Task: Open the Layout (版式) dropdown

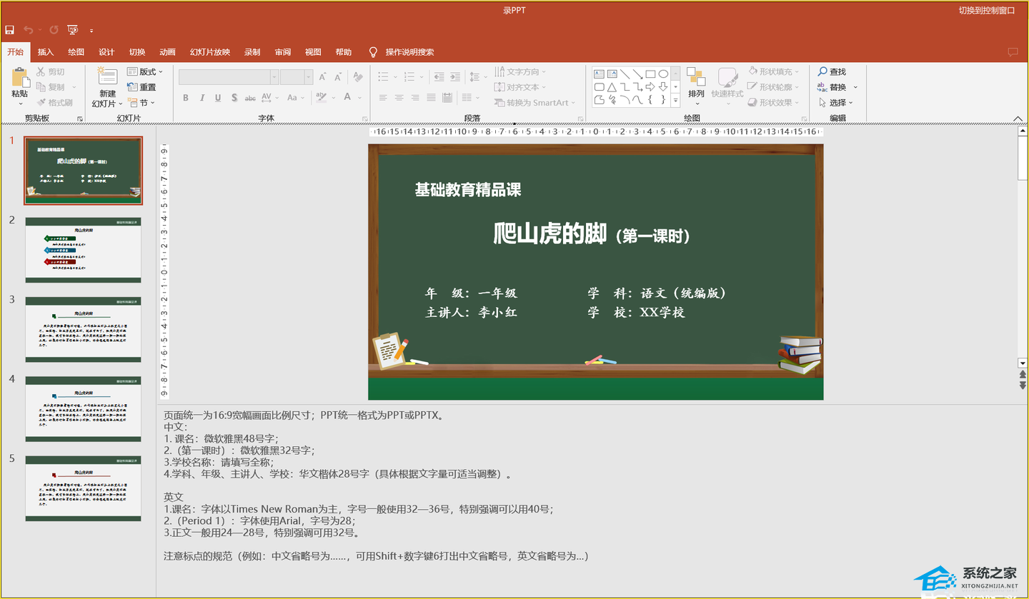Action: coord(145,71)
